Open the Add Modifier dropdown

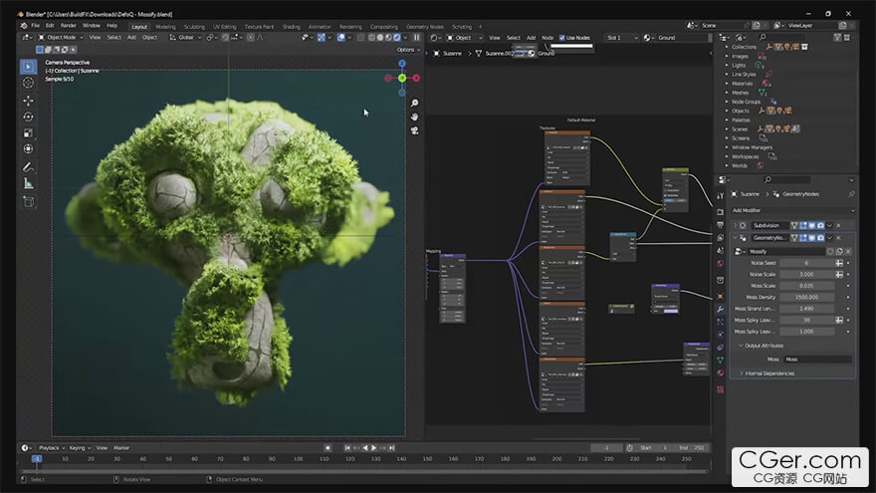pyautogui.click(x=792, y=211)
